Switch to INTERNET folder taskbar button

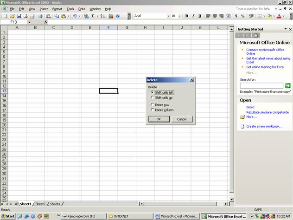(x=130, y=216)
